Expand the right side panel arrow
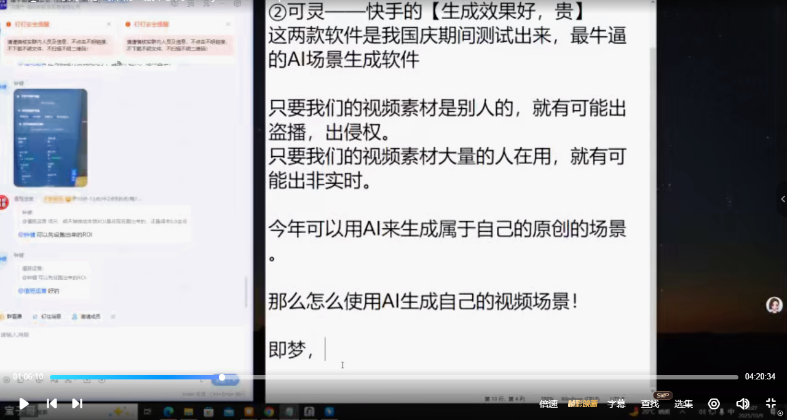The width and height of the screenshot is (787, 420). [782, 199]
